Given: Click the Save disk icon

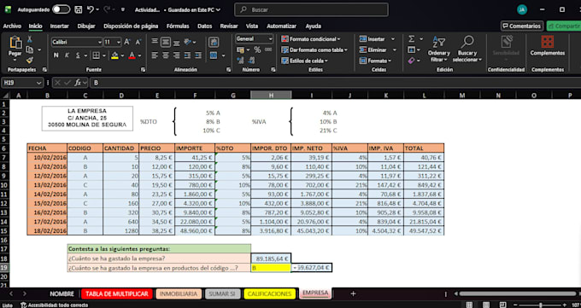Looking at the screenshot, I should (79, 10).
